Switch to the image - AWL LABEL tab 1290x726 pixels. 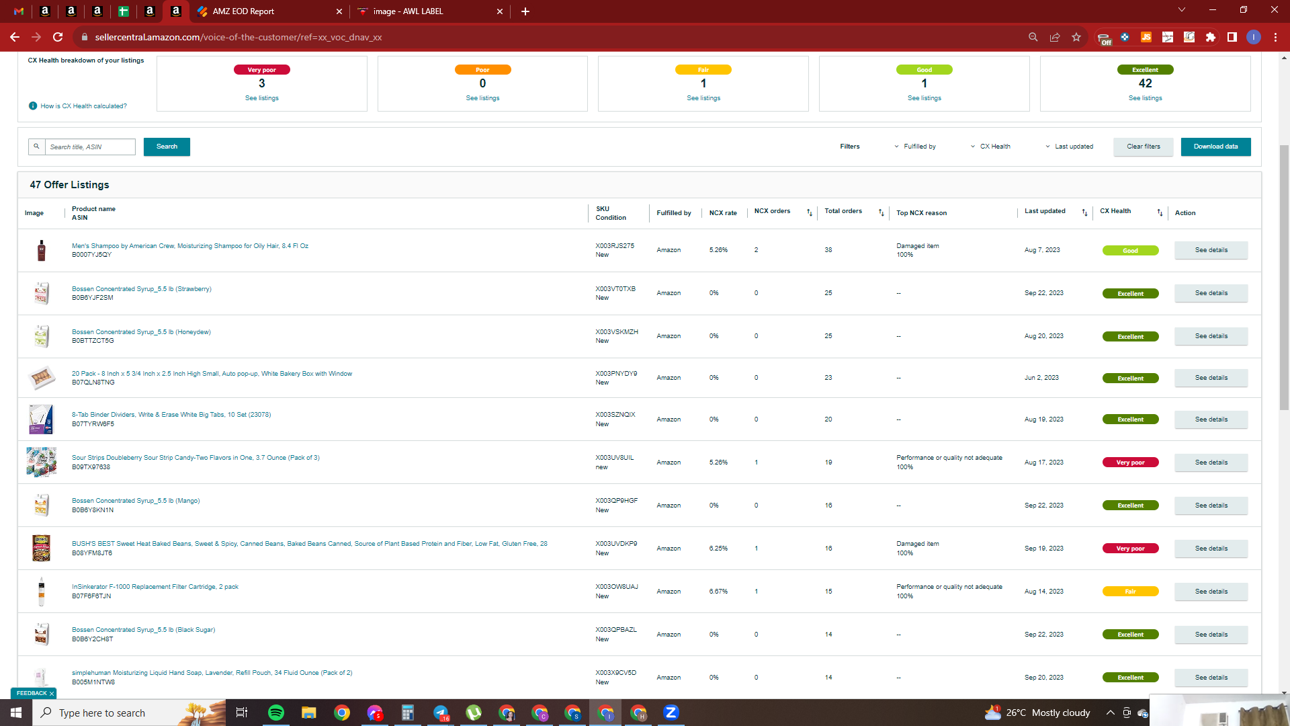coord(430,11)
